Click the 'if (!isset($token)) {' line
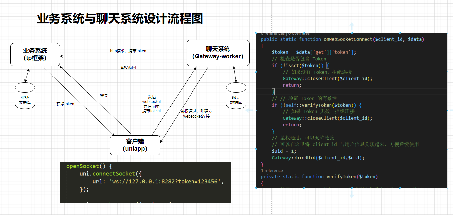This screenshot has width=453, height=215. click(x=300, y=65)
